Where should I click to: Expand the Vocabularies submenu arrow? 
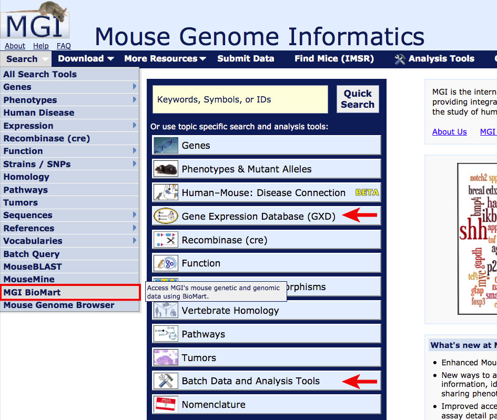click(135, 240)
